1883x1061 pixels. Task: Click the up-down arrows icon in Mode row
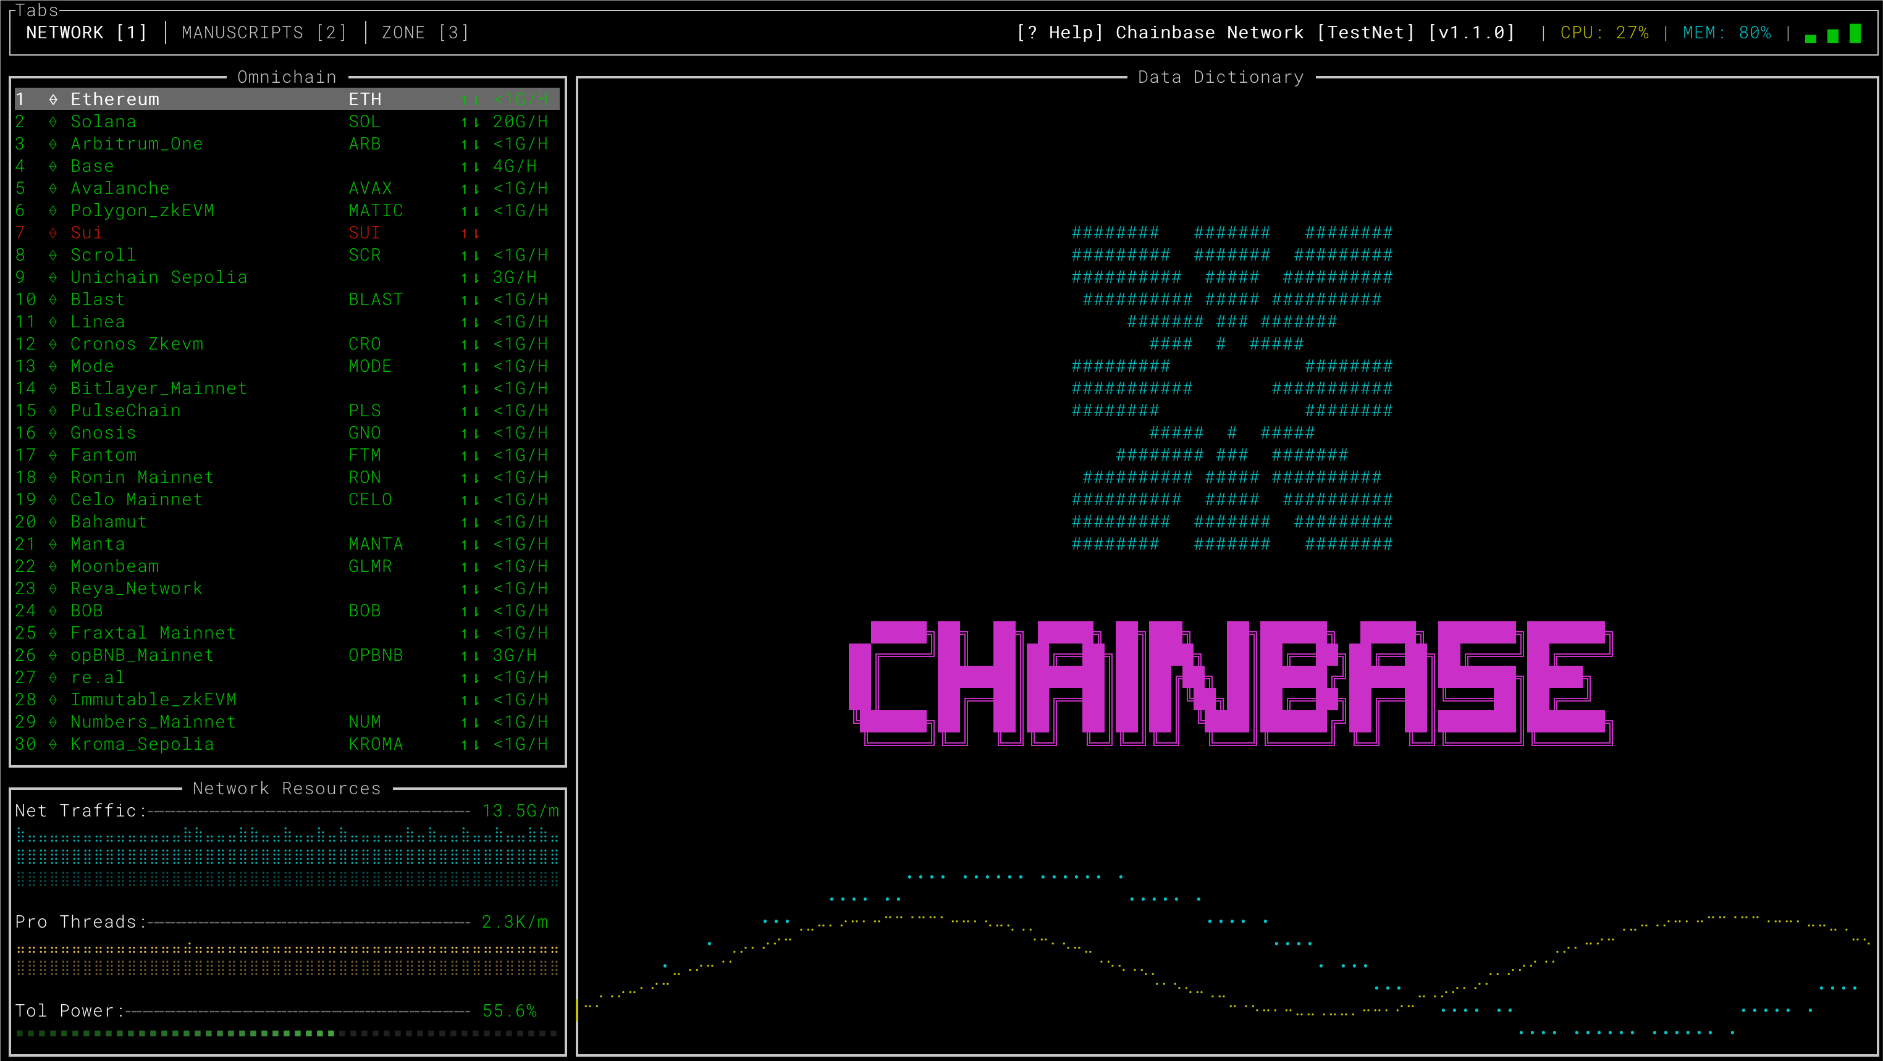pos(470,367)
